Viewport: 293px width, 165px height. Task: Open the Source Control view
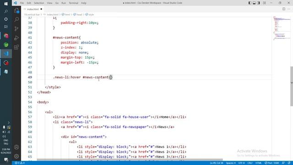pyautogui.click(x=16, y=28)
